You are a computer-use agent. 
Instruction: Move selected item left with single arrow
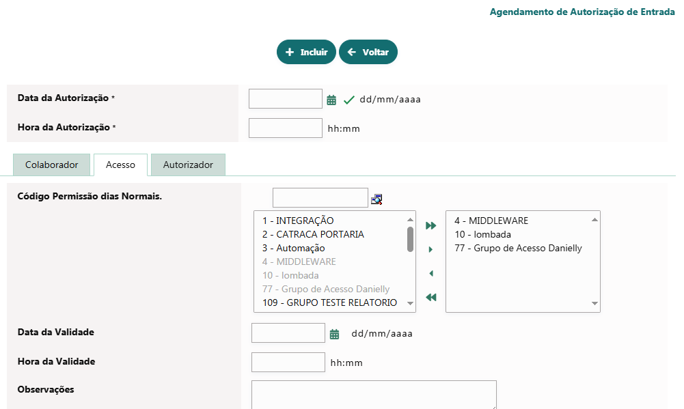[x=430, y=273]
